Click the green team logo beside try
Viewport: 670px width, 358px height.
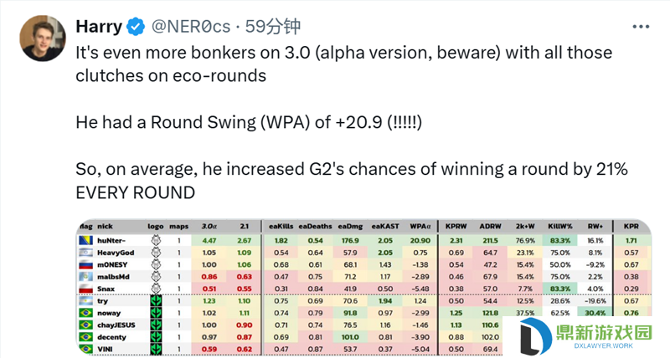click(x=156, y=301)
